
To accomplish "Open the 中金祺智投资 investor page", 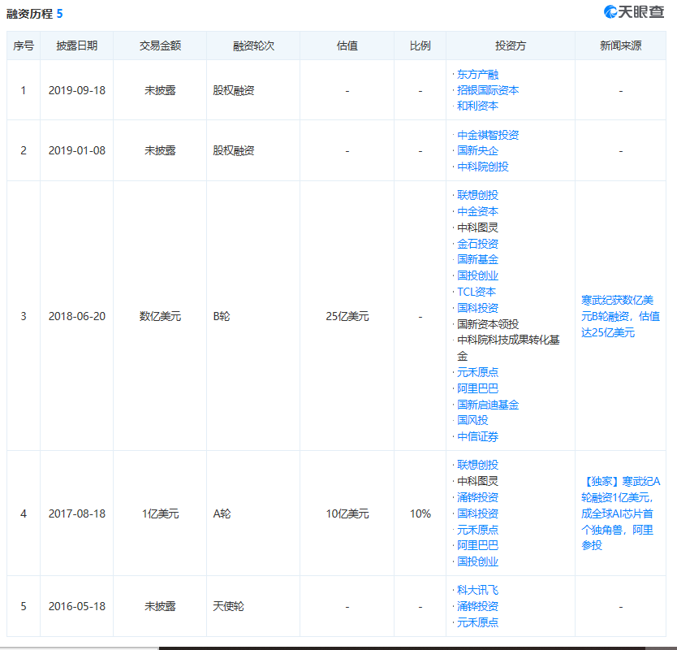I will (488, 135).
